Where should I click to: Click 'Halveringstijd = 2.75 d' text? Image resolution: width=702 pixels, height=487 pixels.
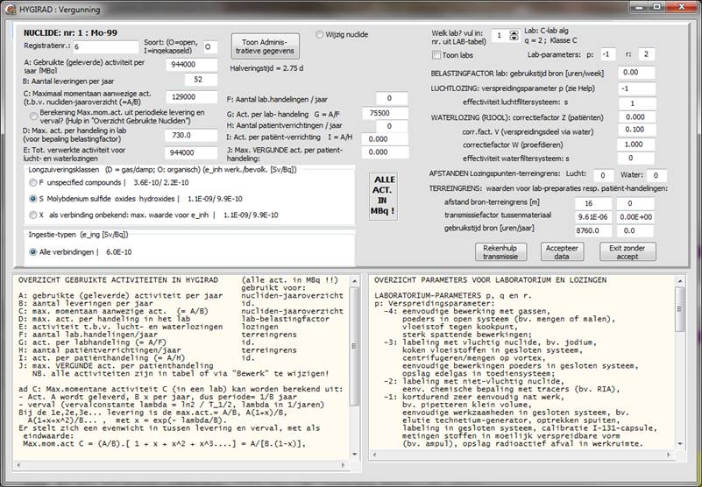point(266,69)
